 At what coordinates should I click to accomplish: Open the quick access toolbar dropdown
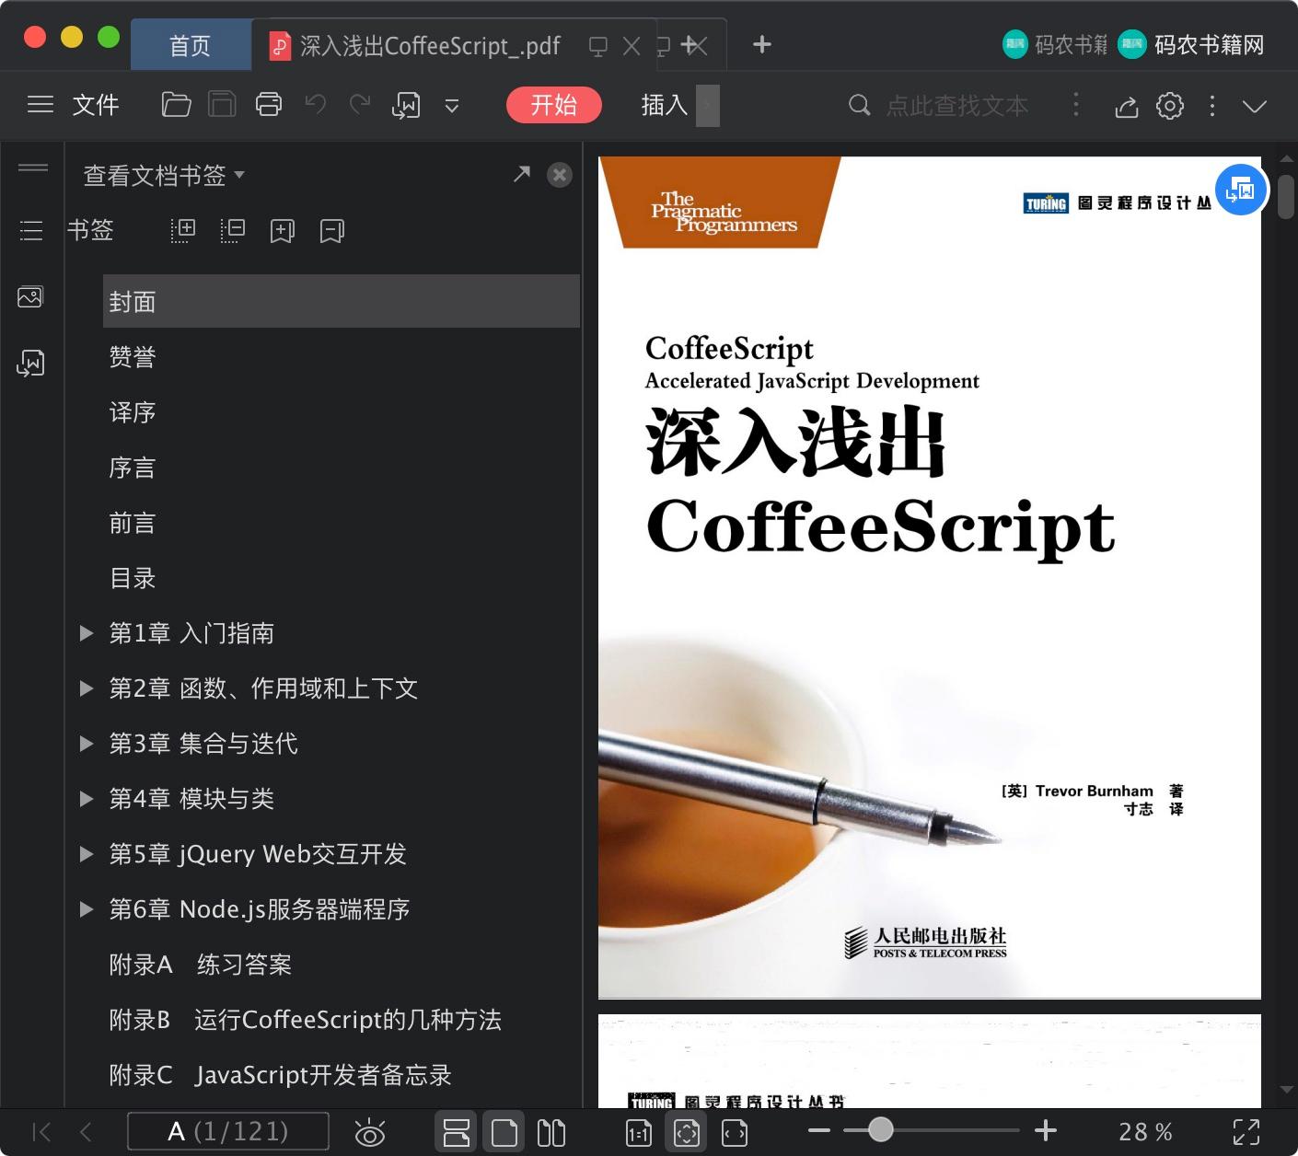[452, 106]
